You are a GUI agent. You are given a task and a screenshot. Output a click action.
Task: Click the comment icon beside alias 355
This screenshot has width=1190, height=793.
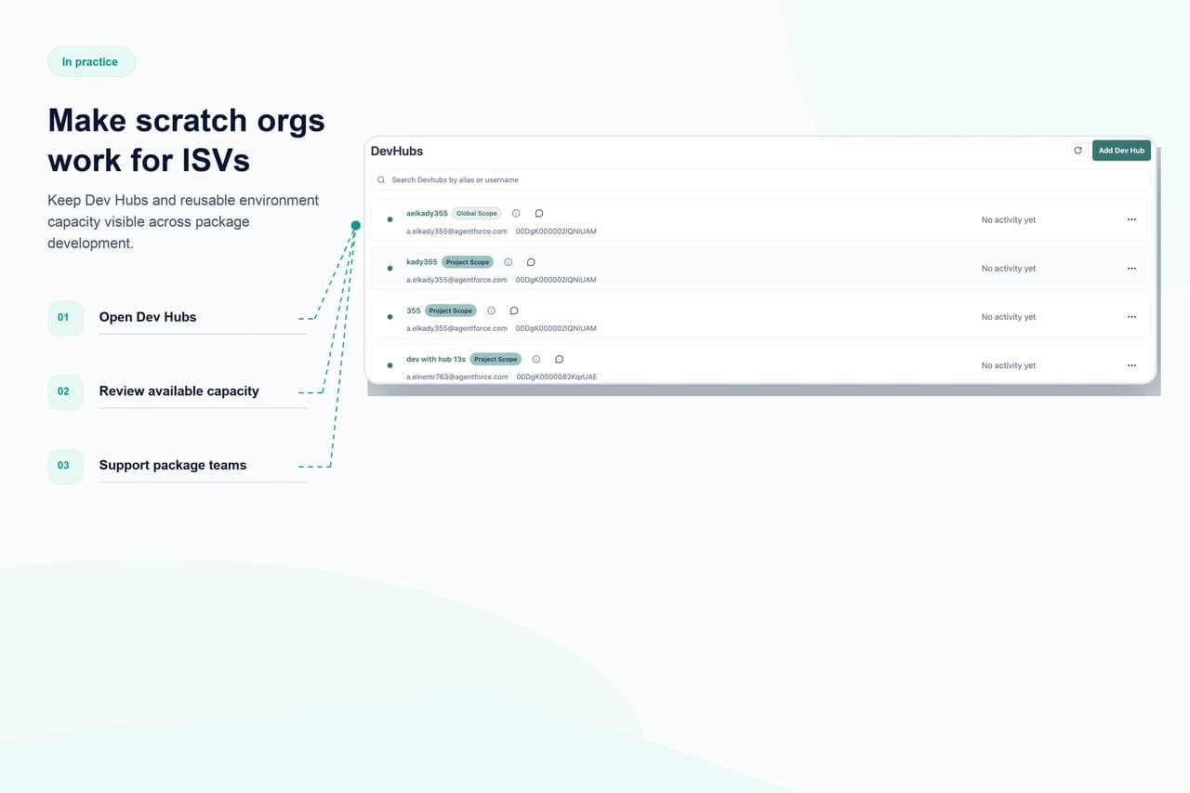click(x=514, y=311)
